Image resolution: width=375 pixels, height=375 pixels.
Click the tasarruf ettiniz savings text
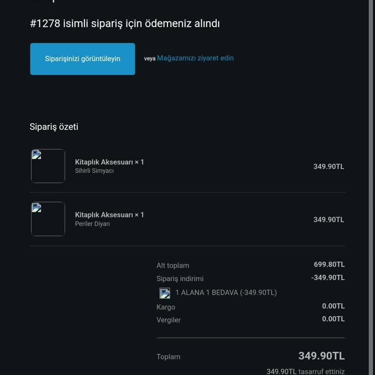pos(306,371)
